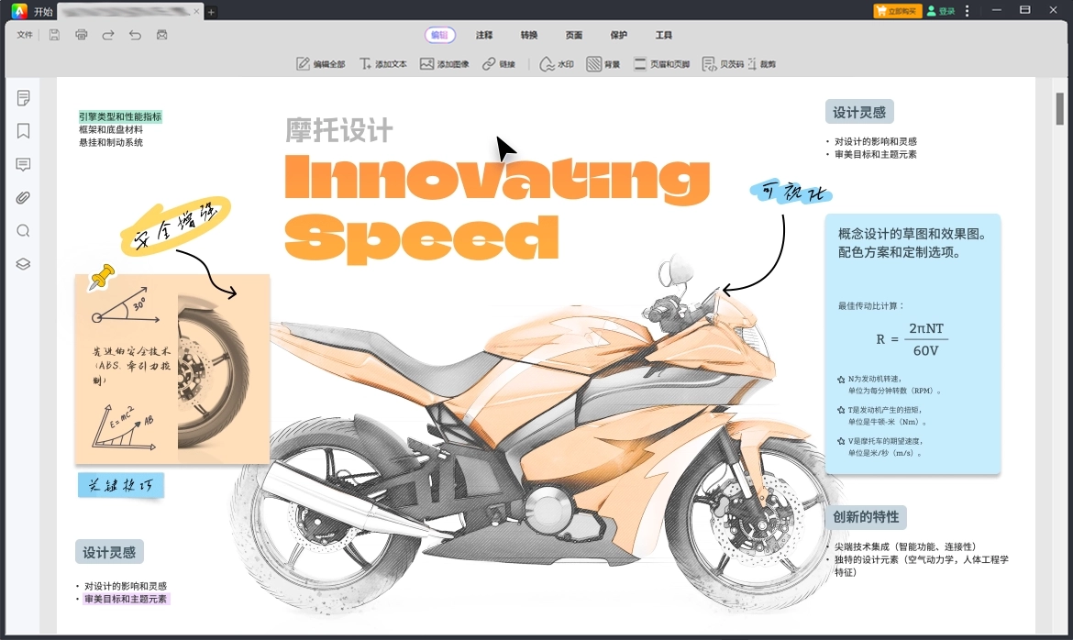The width and height of the screenshot is (1073, 640).
Task: Switch to the 保护 (Protect) tab
Action: click(x=619, y=35)
